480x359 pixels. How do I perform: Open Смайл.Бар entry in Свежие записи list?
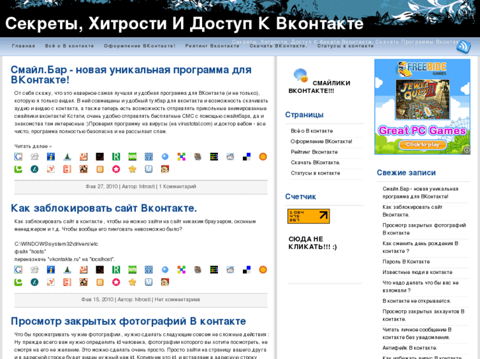[421, 193]
